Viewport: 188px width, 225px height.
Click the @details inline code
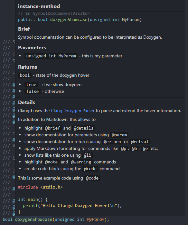(x=83, y=128)
